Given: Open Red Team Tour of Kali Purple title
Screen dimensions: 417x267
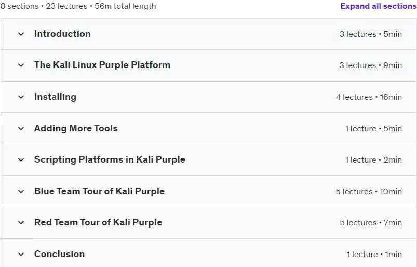Looking at the screenshot, I should [x=98, y=222].
